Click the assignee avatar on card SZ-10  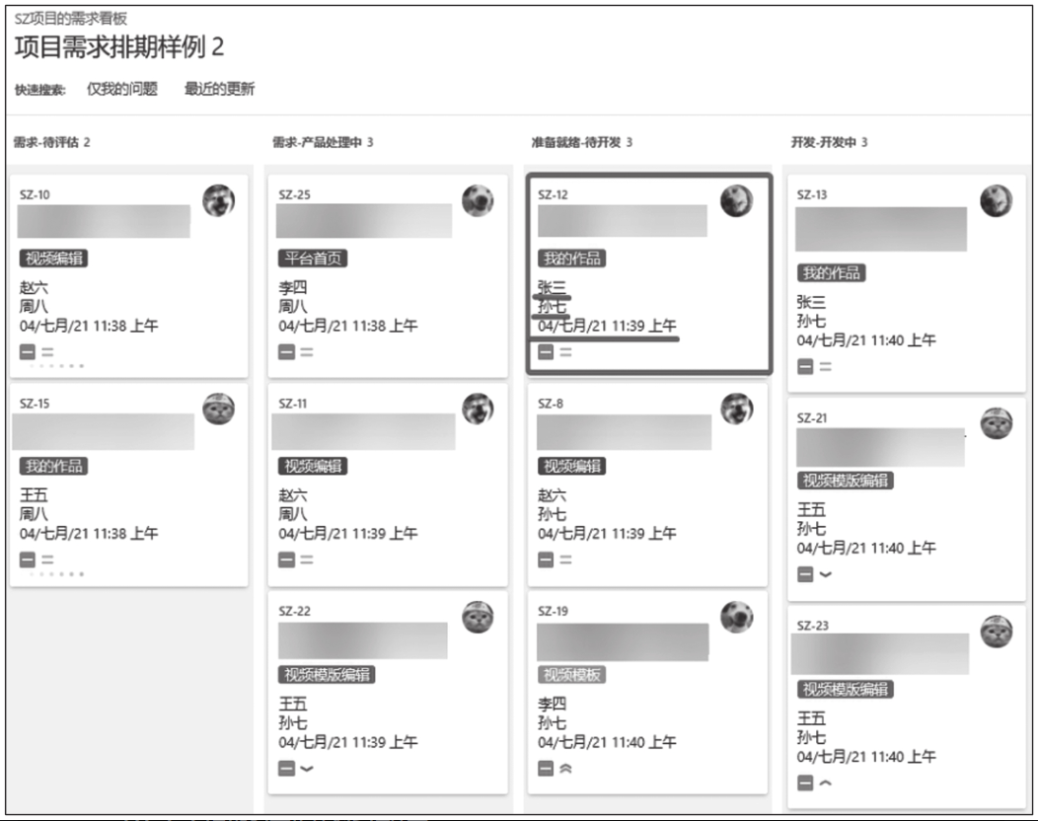click(x=218, y=200)
